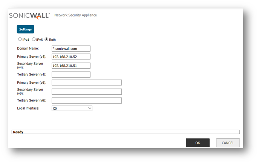The height and width of the screenshot is (164, 259).
Task: Click the Tertiary Server (v6) field
Action: point(87,100)
